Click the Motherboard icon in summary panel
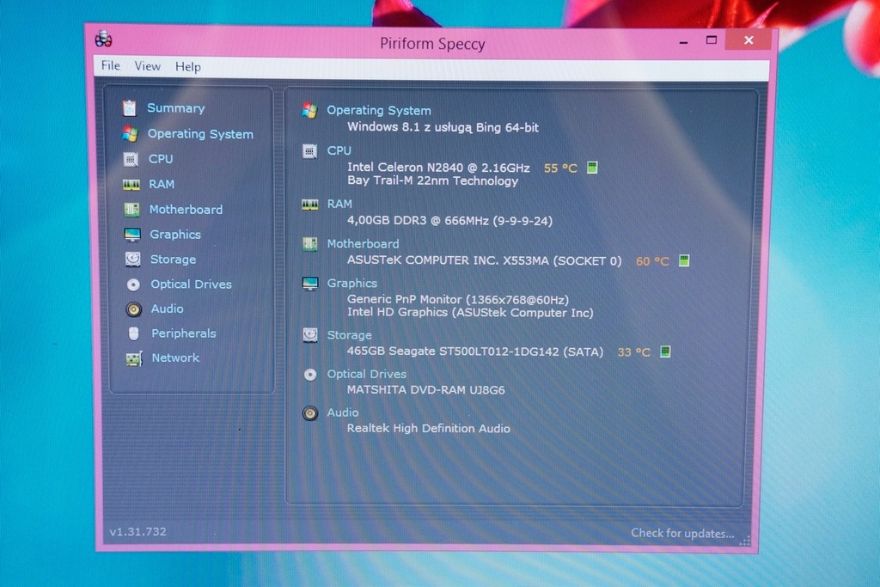 click(x=309, y=244)
